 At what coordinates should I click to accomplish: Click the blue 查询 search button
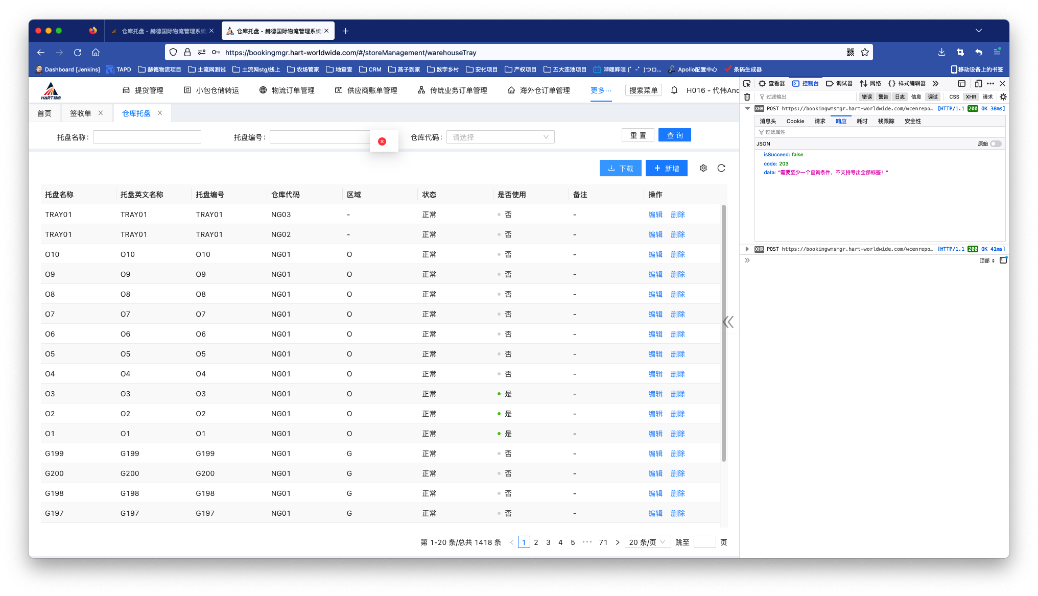(x=674, y=135)
